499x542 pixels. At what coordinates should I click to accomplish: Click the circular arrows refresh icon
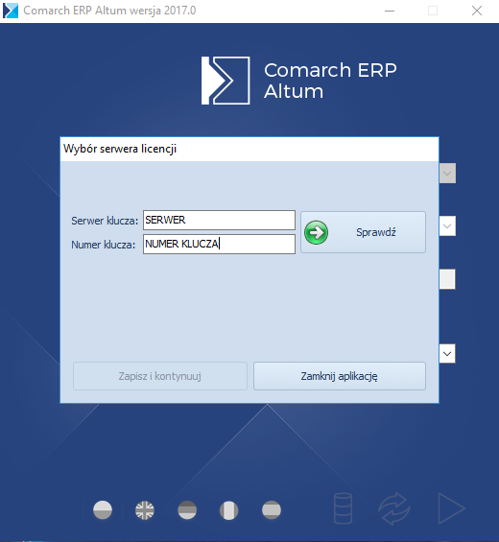(x=394, y=508)
